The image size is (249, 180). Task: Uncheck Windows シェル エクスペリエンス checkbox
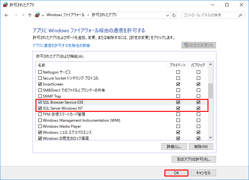tap(40, 132)
